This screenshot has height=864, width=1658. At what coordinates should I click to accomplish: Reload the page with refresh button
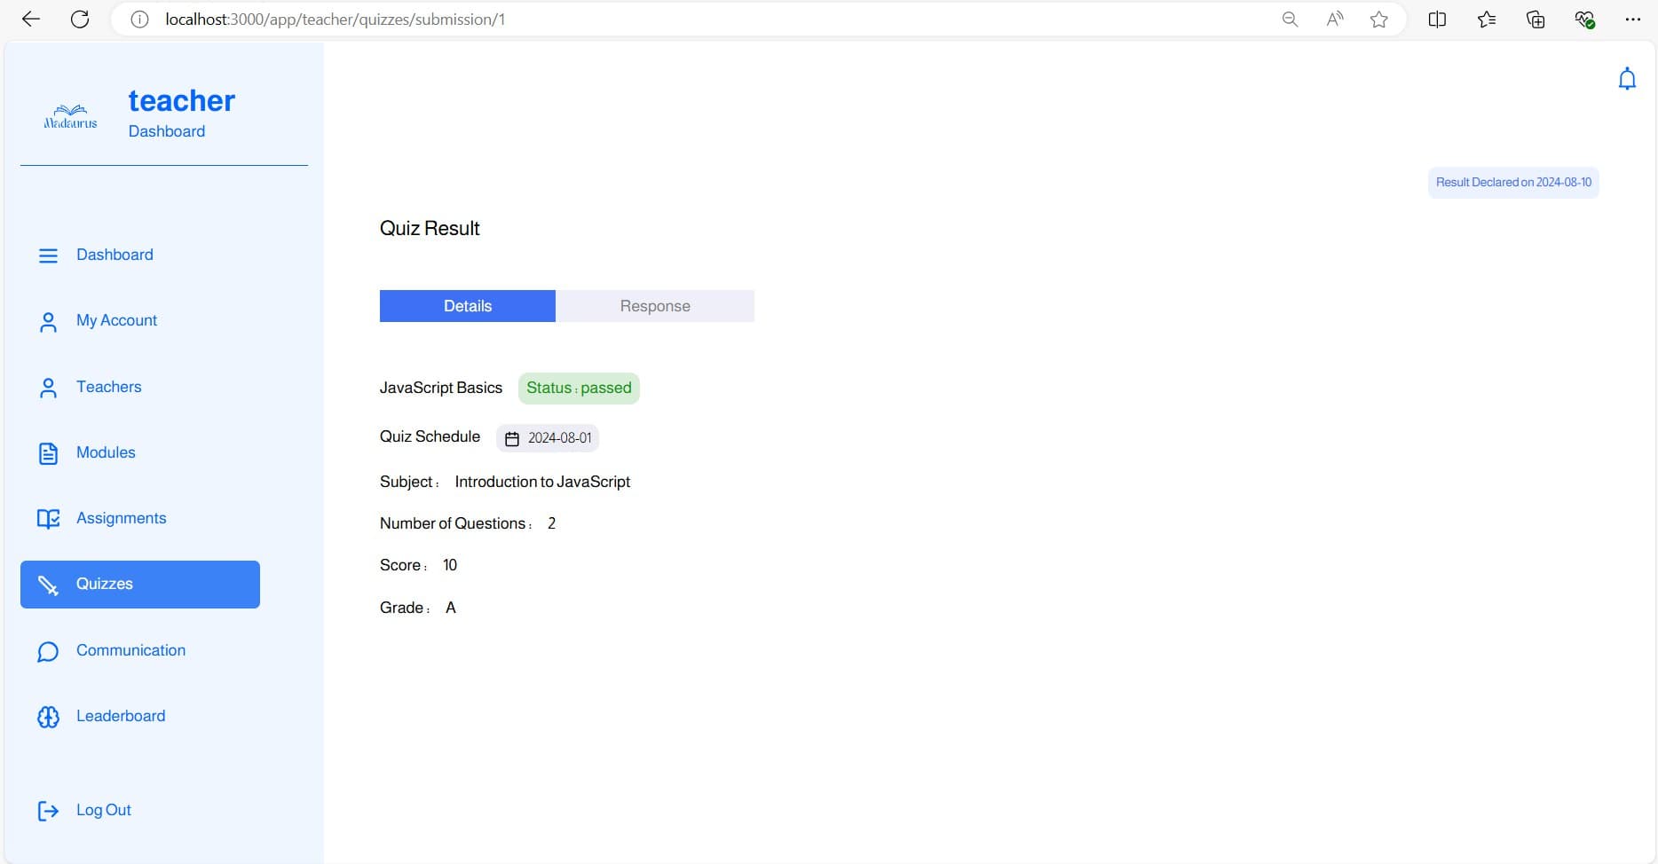coord(80,20)
